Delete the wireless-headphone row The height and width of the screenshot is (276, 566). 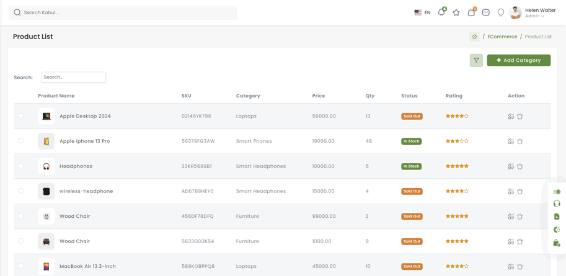tap(520, 191)
